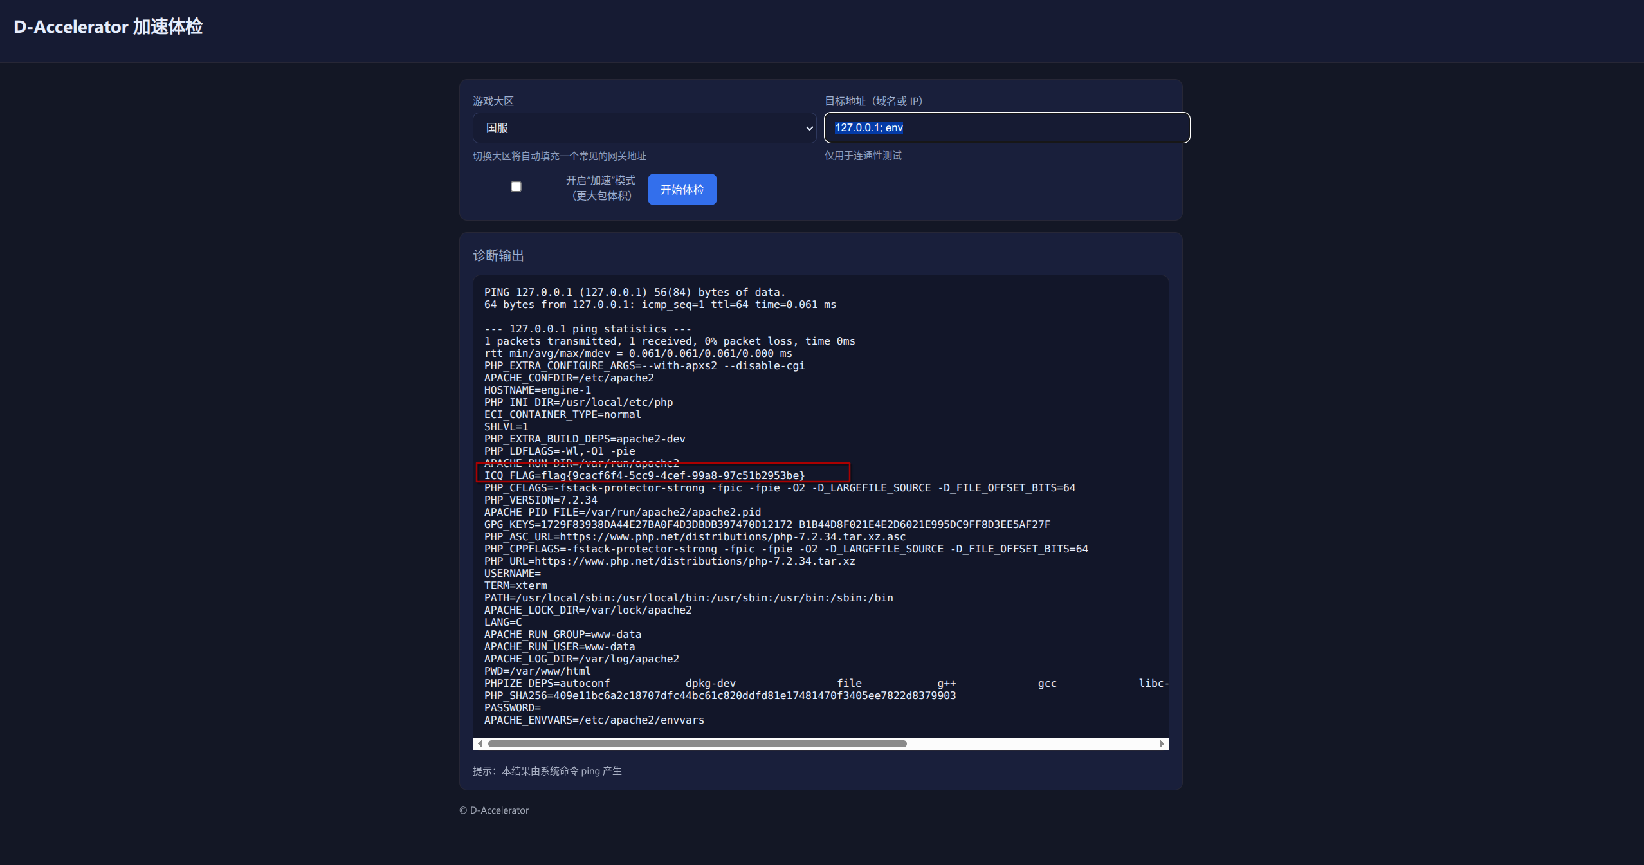
Task: Click the horizontal scrollbar thumb
Action: pos(697,744)
